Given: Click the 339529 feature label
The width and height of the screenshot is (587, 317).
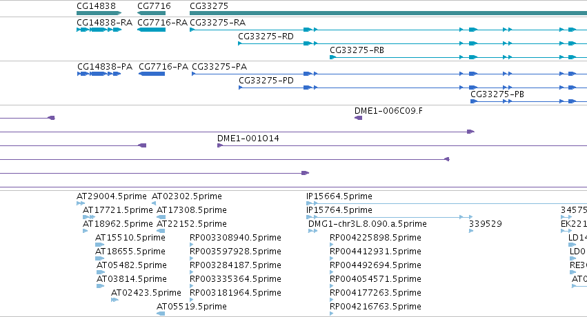Looking at the screenshot, I should click(x=486, y=224).
